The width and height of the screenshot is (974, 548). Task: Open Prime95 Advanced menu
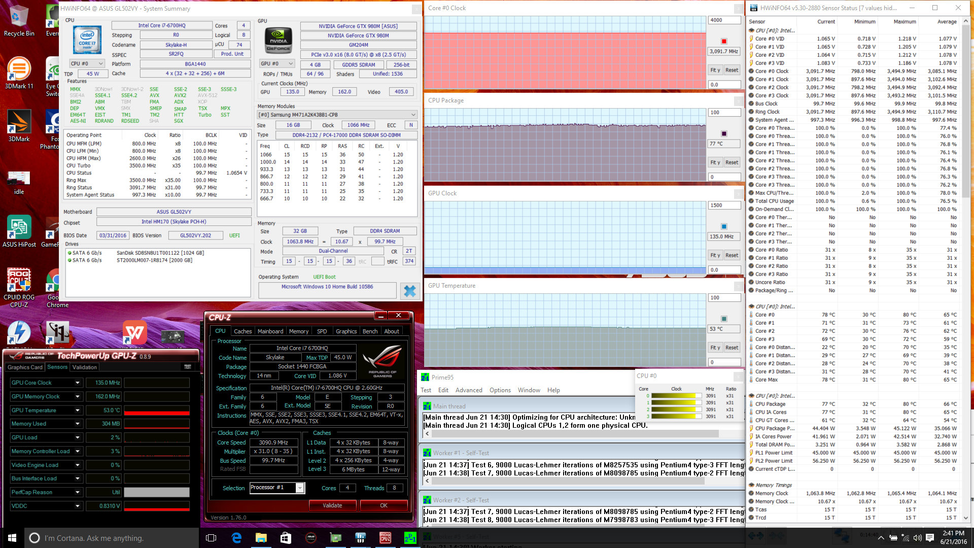point(469,390)
